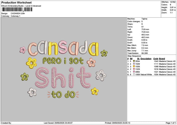Select the EndX: label
Viewport: 177px width, 125px height.
[130, 40]
